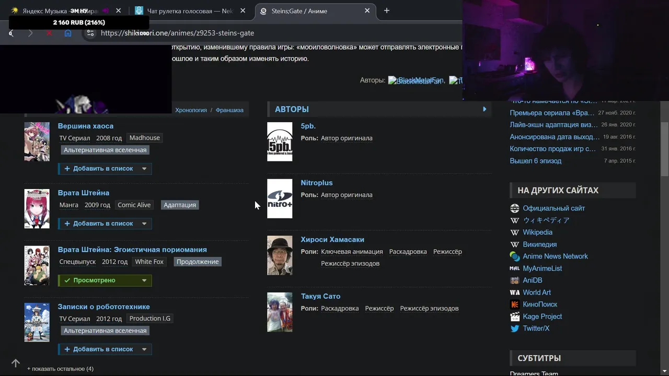Viewport: 669px width, 376px height.
Task: Open Вершина хаоса poster thumbnail
Action: click(x=37, y=142)
